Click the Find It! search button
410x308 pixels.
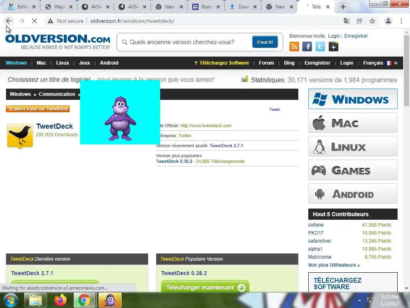265,42
